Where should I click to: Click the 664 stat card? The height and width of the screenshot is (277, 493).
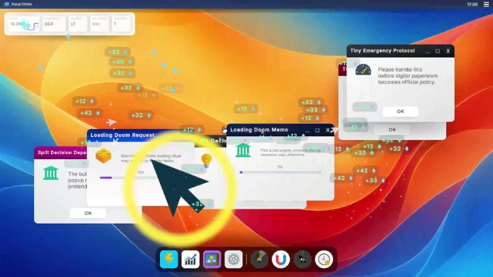pyautogui.click(x=54, y=24)
